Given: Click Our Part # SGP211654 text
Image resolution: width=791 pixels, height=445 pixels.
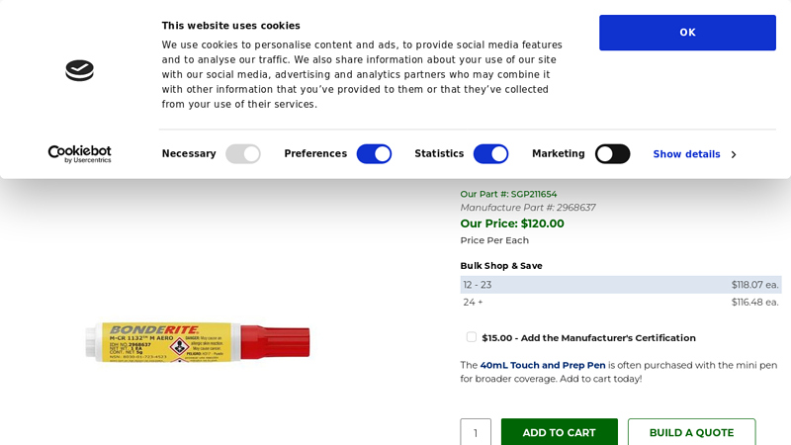Looking at the screenshot, I should click(508, 194).
